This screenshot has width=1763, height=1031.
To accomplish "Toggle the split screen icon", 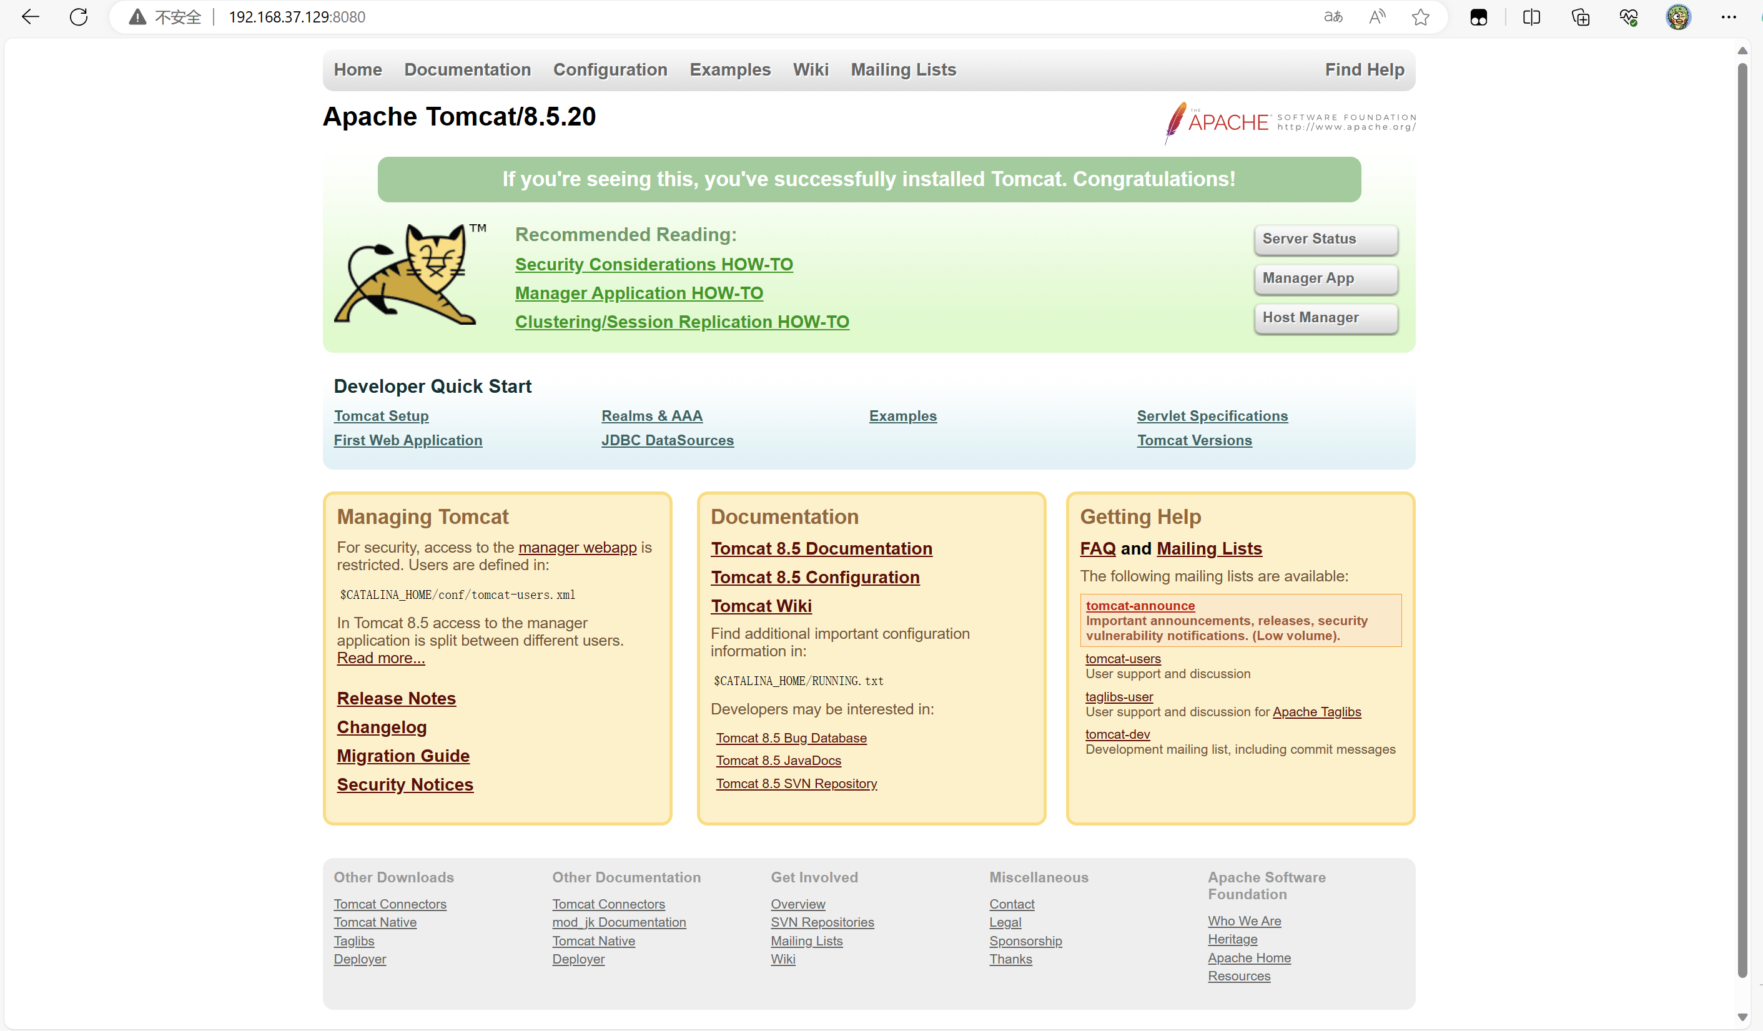I will click(1531, 17).
